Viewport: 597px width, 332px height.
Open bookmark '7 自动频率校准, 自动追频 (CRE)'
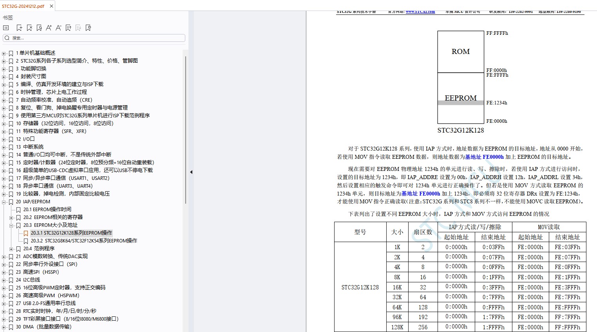coord(54,100)
